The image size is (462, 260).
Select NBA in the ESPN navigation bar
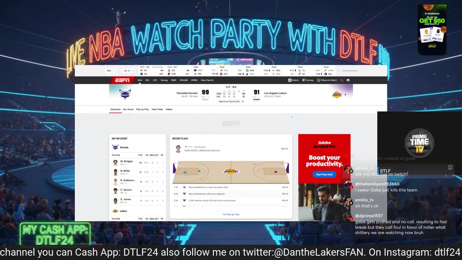pyautogui.click(x=140, y=80)
